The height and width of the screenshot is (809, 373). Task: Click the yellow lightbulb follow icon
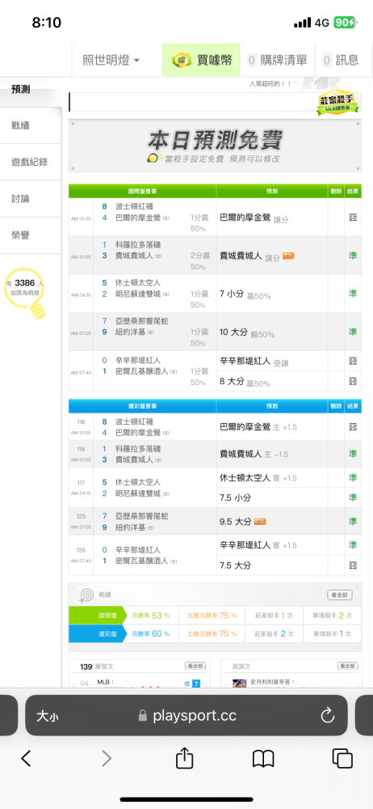24,291
